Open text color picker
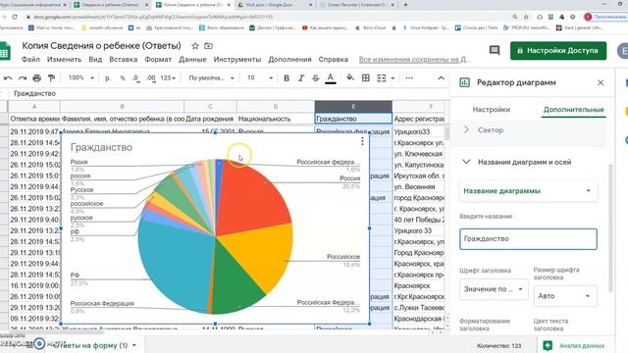 coord(331,78)
